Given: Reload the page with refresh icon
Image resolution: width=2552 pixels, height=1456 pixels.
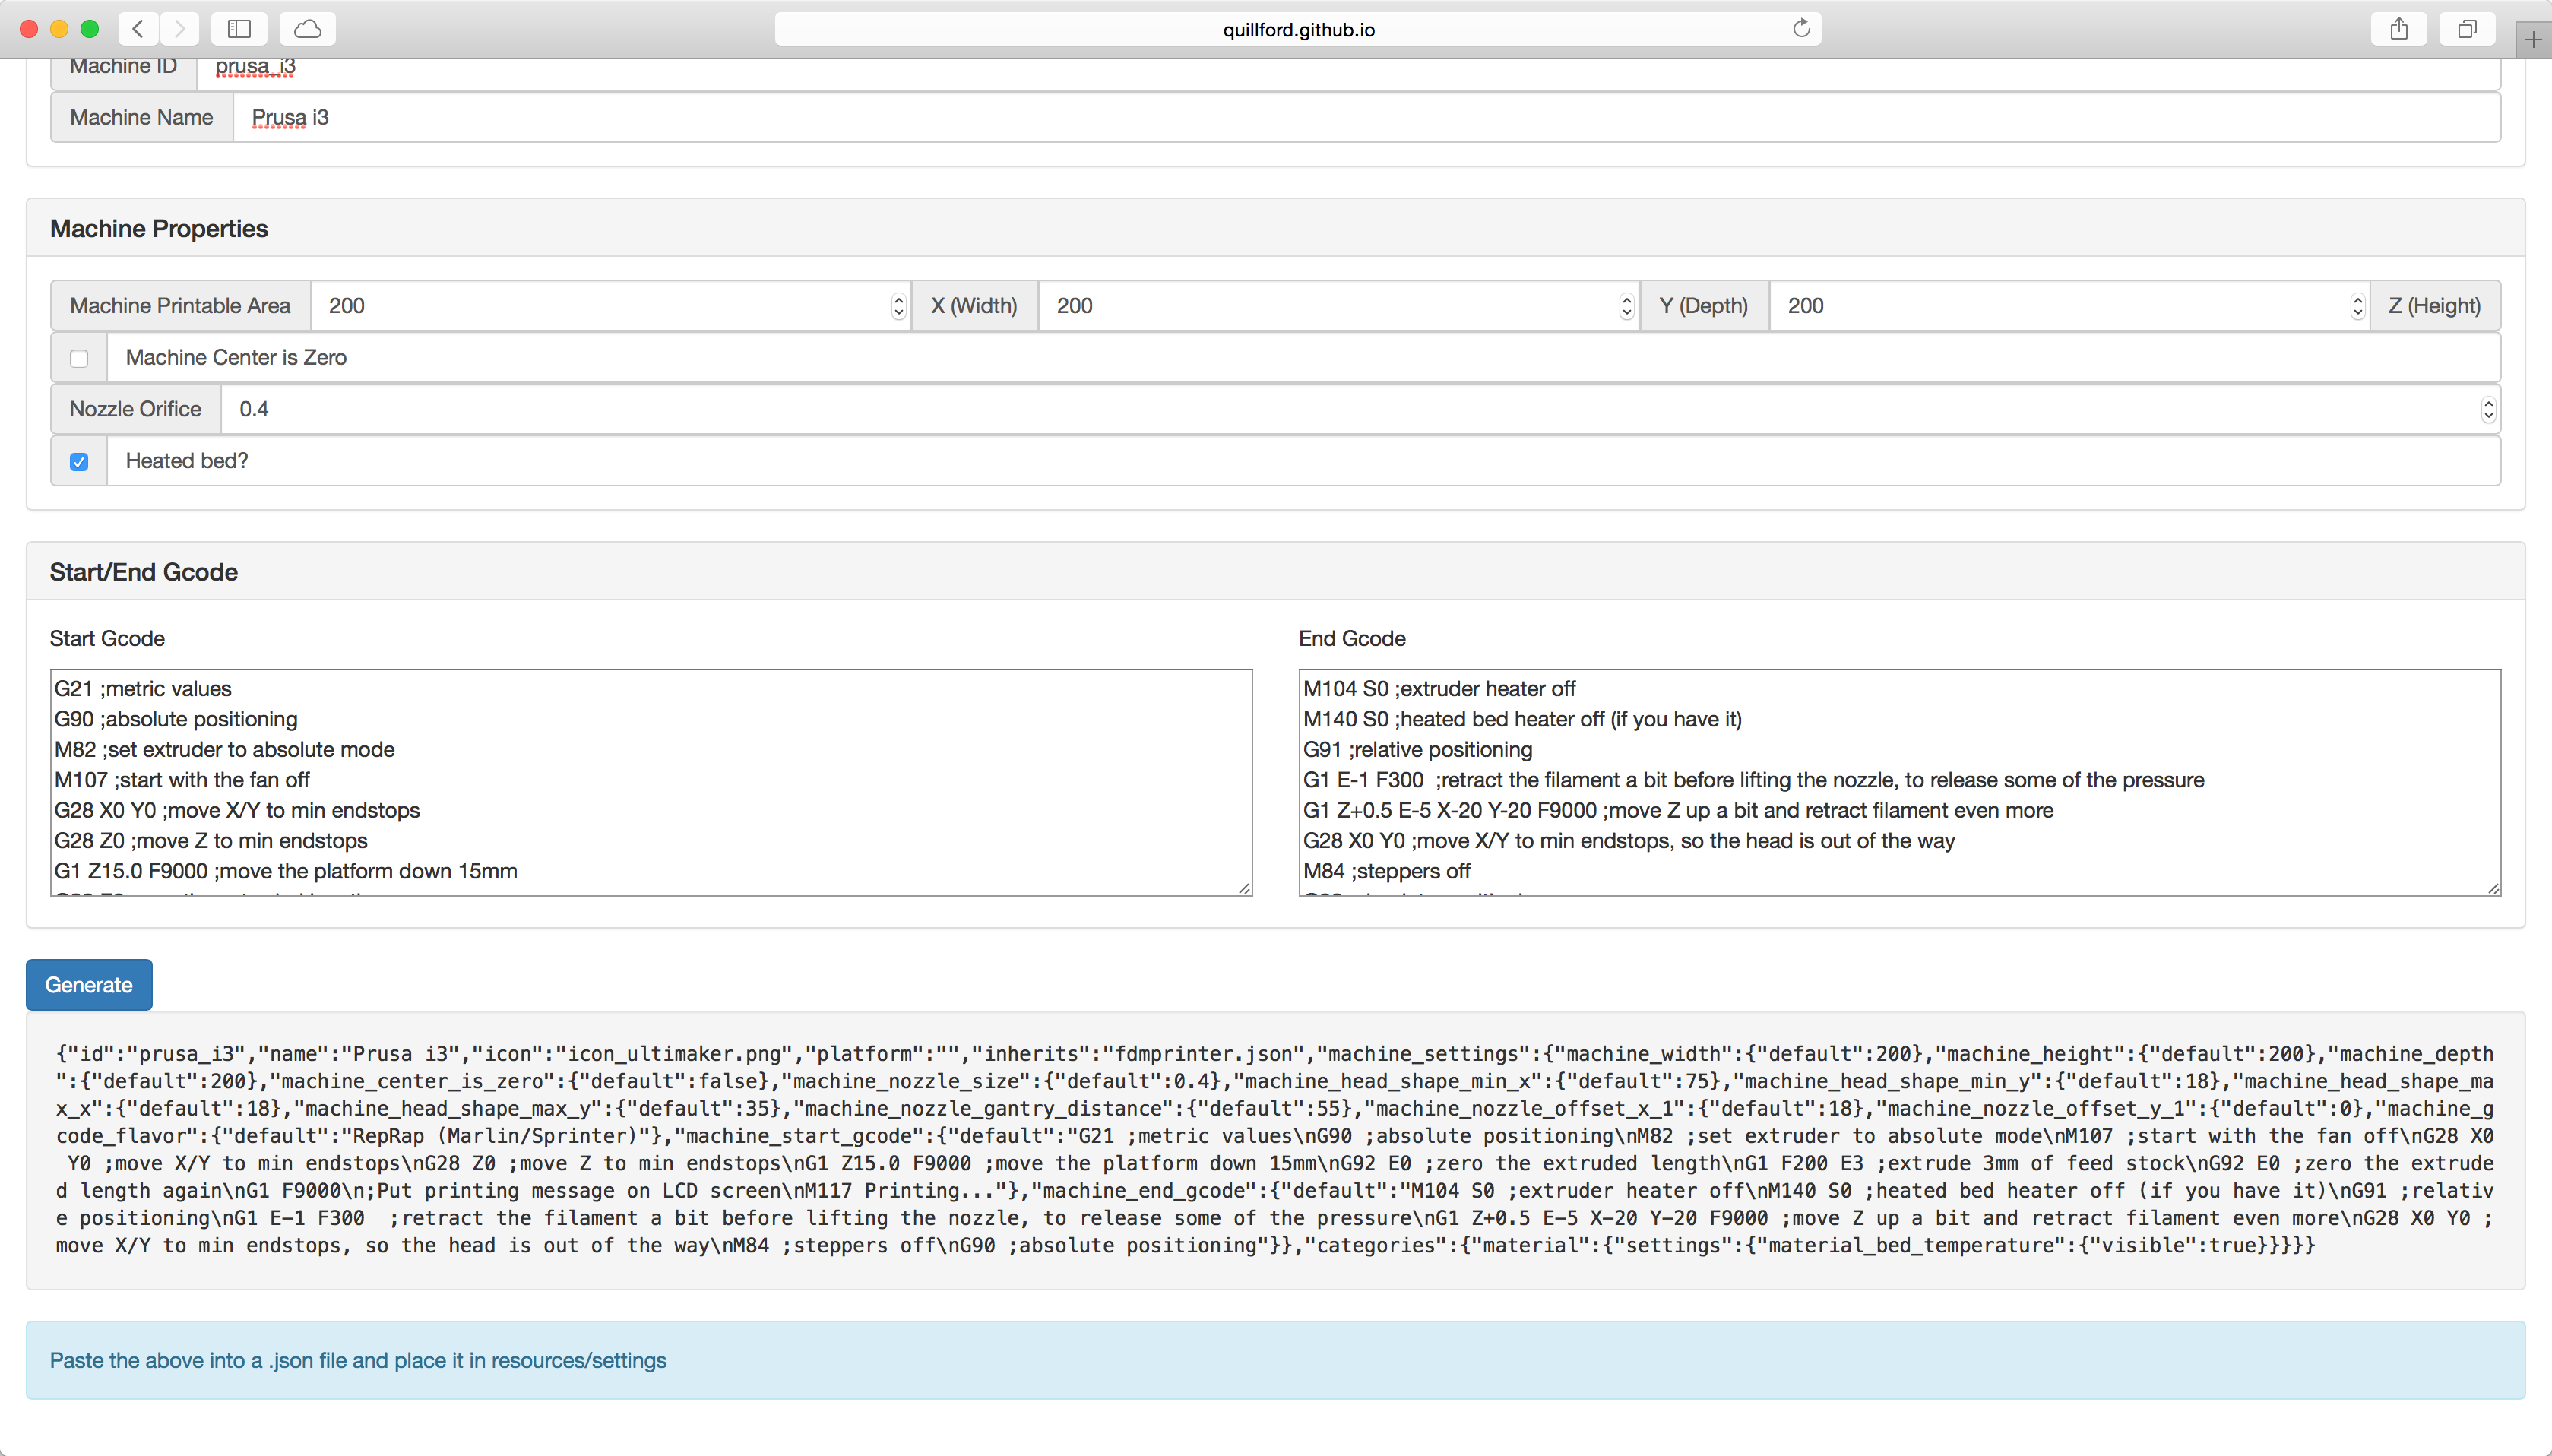Looking at the screenshot, I should [x=1801, y=29].
